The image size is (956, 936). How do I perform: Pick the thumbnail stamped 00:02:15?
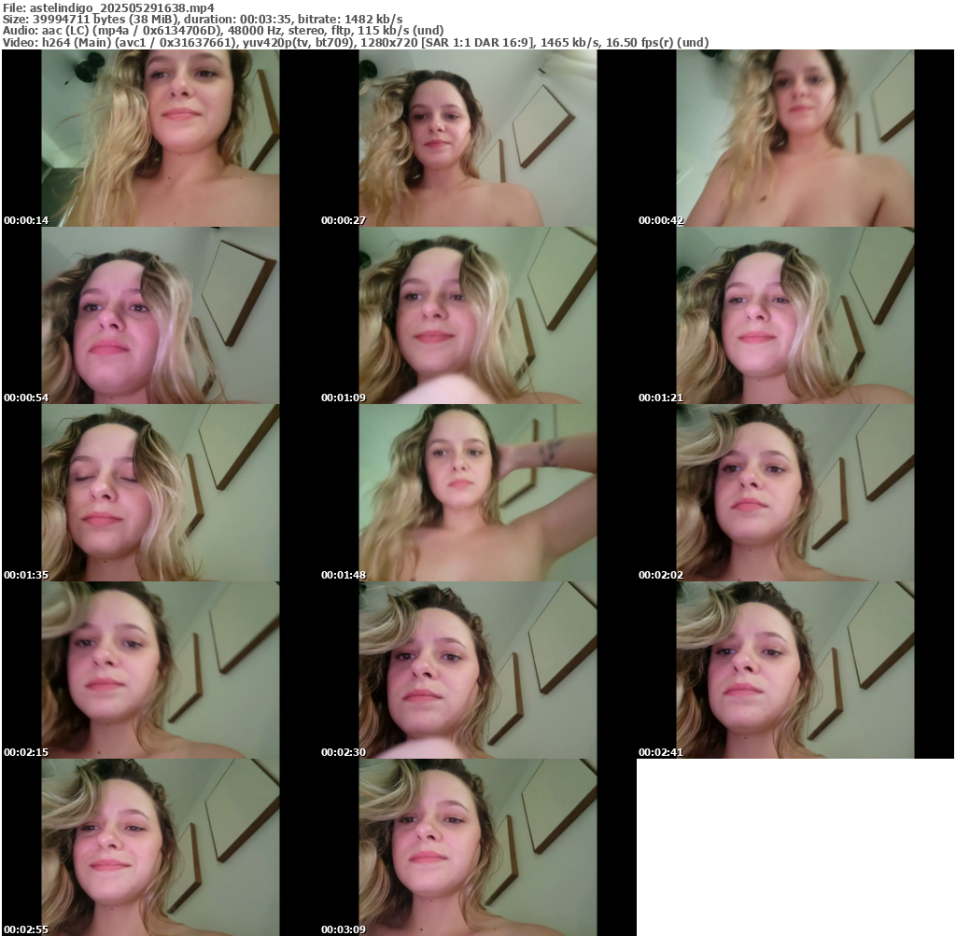[161, 670]
